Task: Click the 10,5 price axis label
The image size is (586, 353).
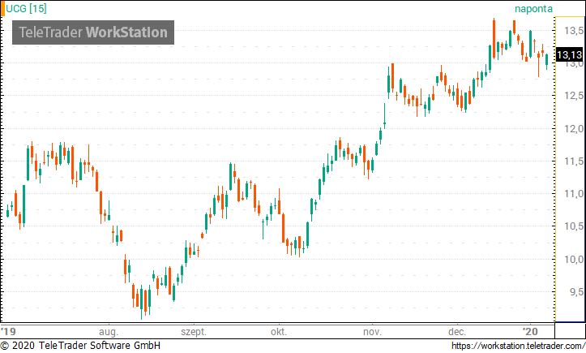Action: [573, 226]
